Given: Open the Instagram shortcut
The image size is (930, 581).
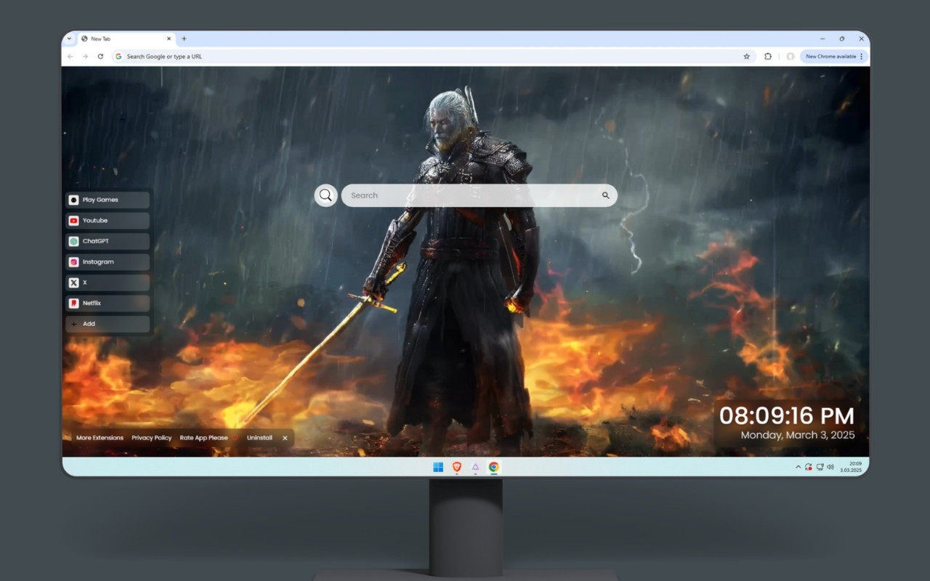Looking at the screenshot, I should 108,261.
